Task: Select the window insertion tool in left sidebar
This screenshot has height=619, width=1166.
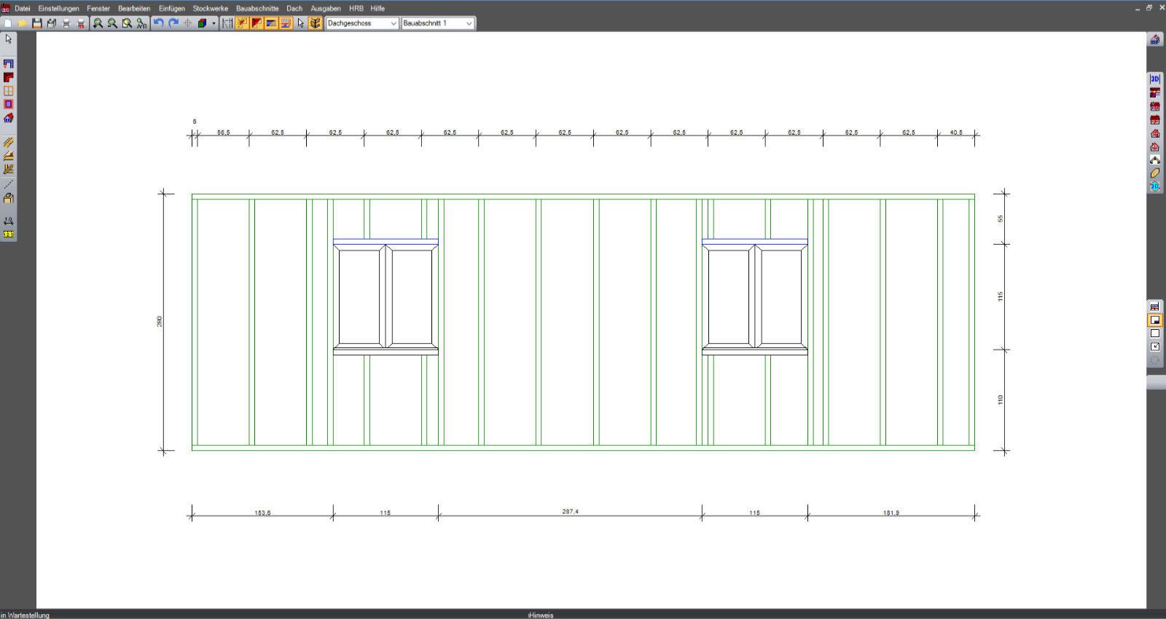Action: pyautogui.click(x=9, y=91)
